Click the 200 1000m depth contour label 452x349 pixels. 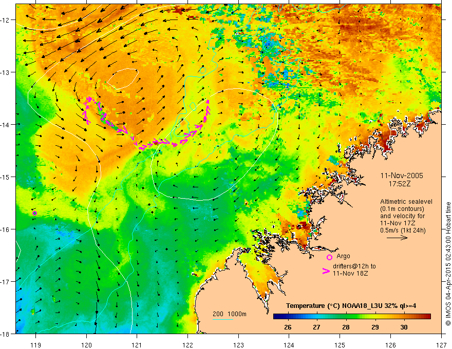[x=230, y=314]
